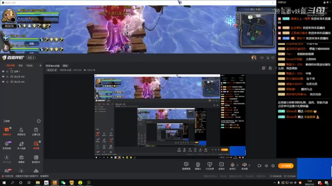Viewport: 332px width, 186px height.
Task: Zoom in the game minimap
Action: (x=237, y=15)
